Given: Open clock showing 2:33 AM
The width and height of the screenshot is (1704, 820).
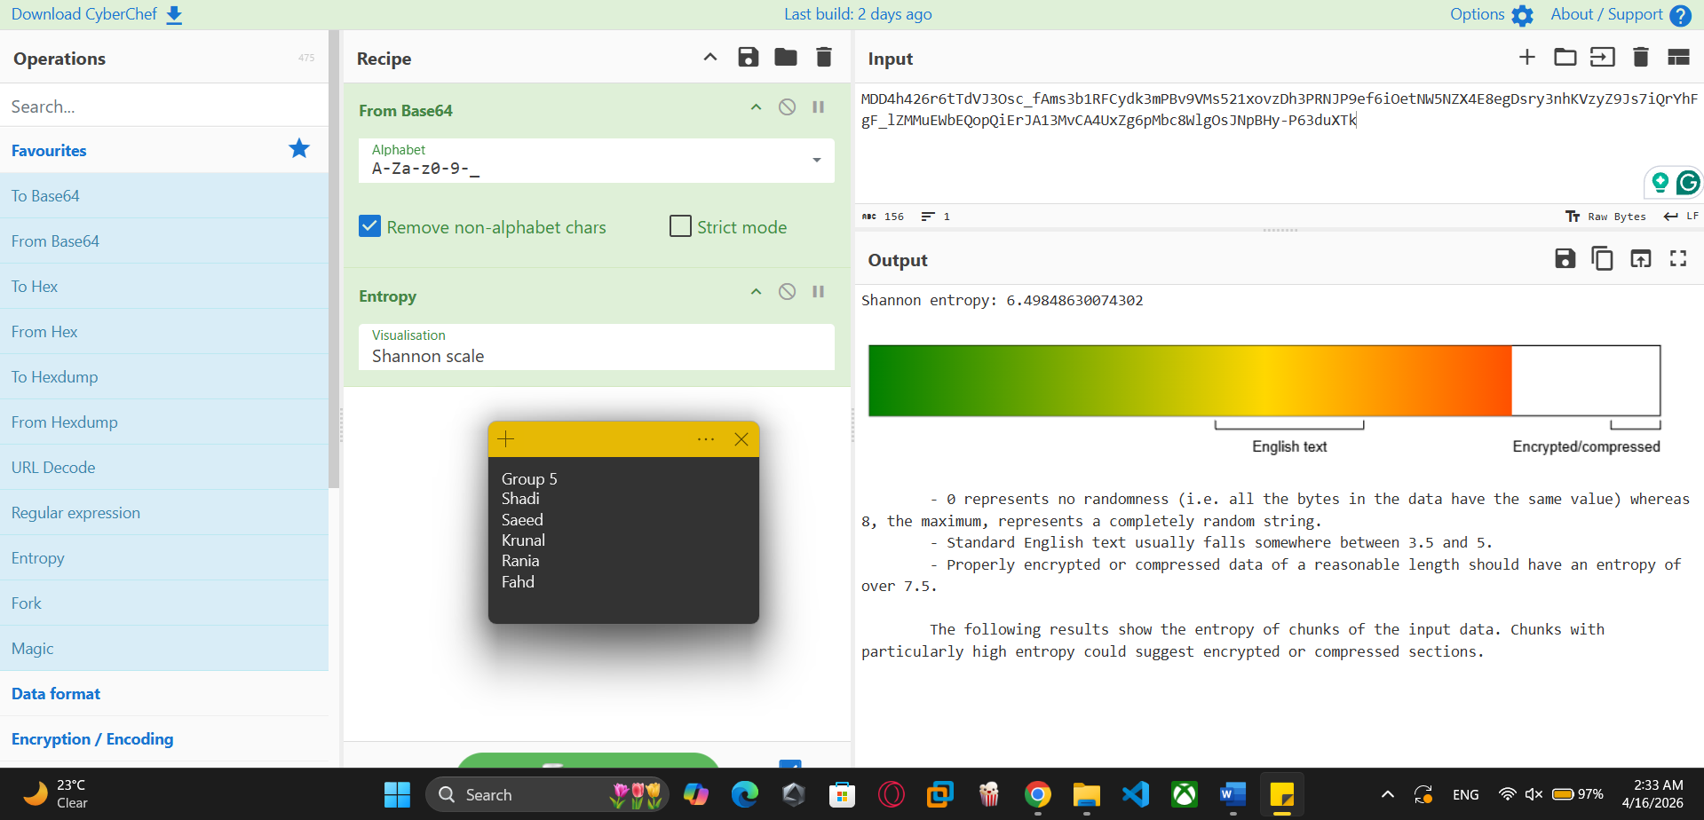Looking at the screenshot, I should click(1652, 794).
